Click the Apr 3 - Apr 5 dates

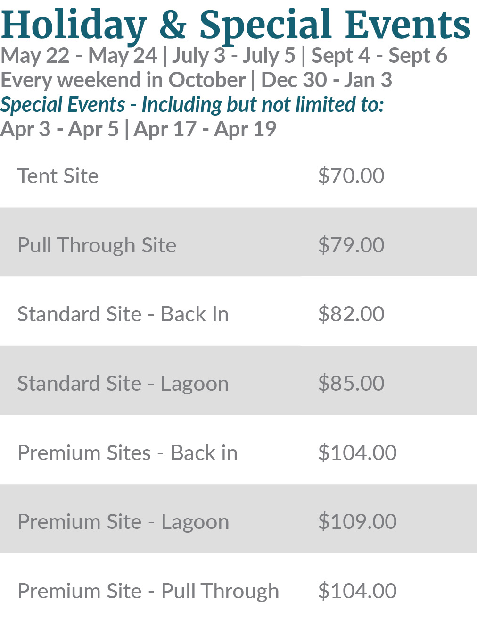[59, 129]
